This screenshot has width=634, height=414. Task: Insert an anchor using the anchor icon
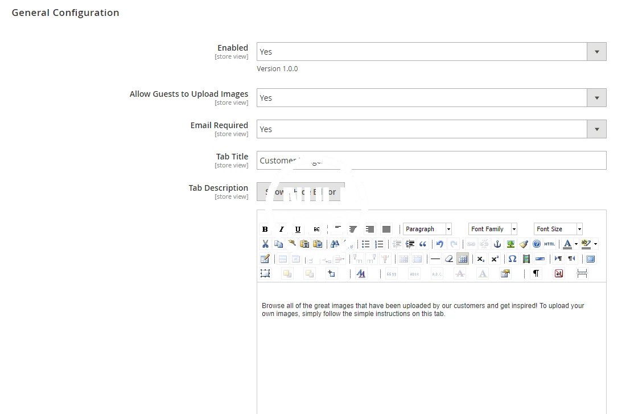click(497, 244)
